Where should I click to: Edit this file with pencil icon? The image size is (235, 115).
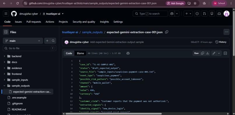click(x=214, y=53)
